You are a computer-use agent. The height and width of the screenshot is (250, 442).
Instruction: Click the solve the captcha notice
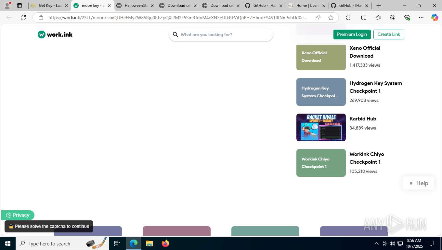(x=49, y=226)
